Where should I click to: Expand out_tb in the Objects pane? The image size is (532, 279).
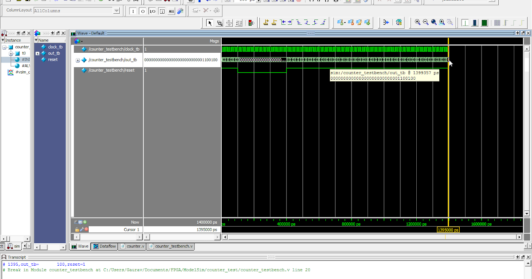(38, 54)
